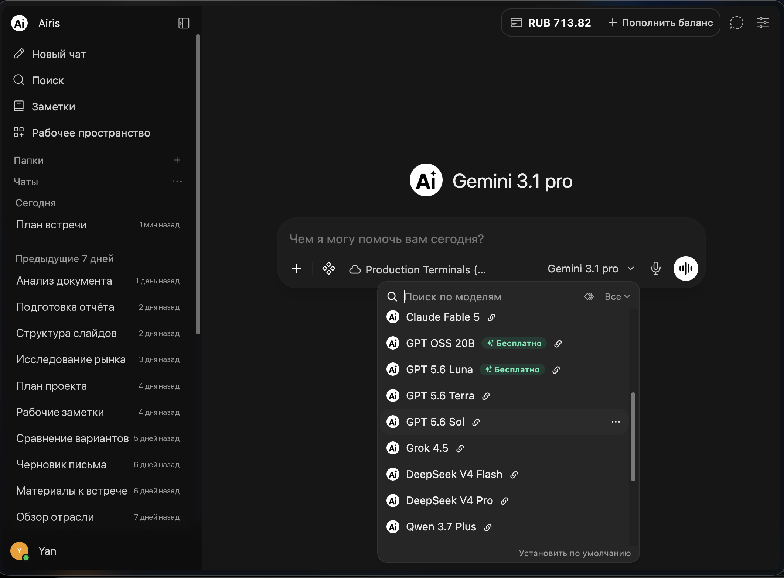Open chat controls sliders icon

click(763, 23)
